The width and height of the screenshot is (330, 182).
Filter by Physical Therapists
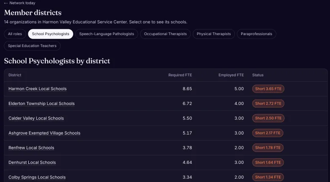214,34
